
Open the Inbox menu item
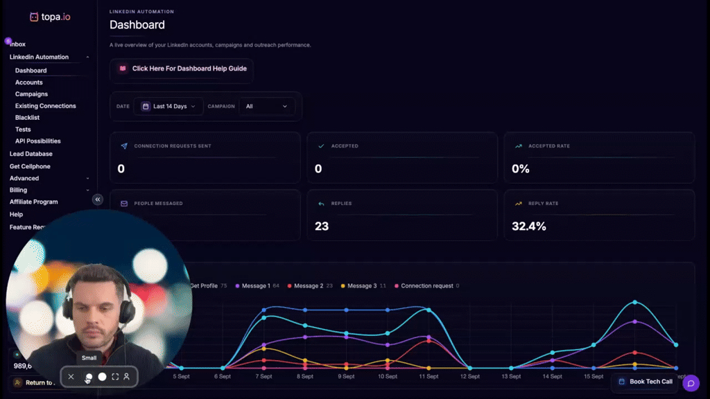[17, 44]
